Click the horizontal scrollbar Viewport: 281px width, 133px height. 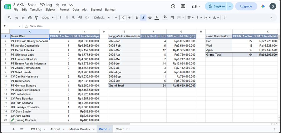70,124
